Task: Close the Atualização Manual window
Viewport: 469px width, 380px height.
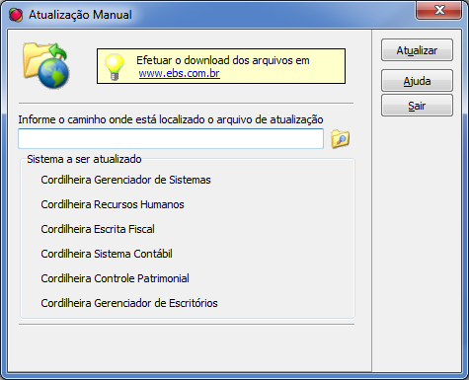Action: (x=439, y=10)
